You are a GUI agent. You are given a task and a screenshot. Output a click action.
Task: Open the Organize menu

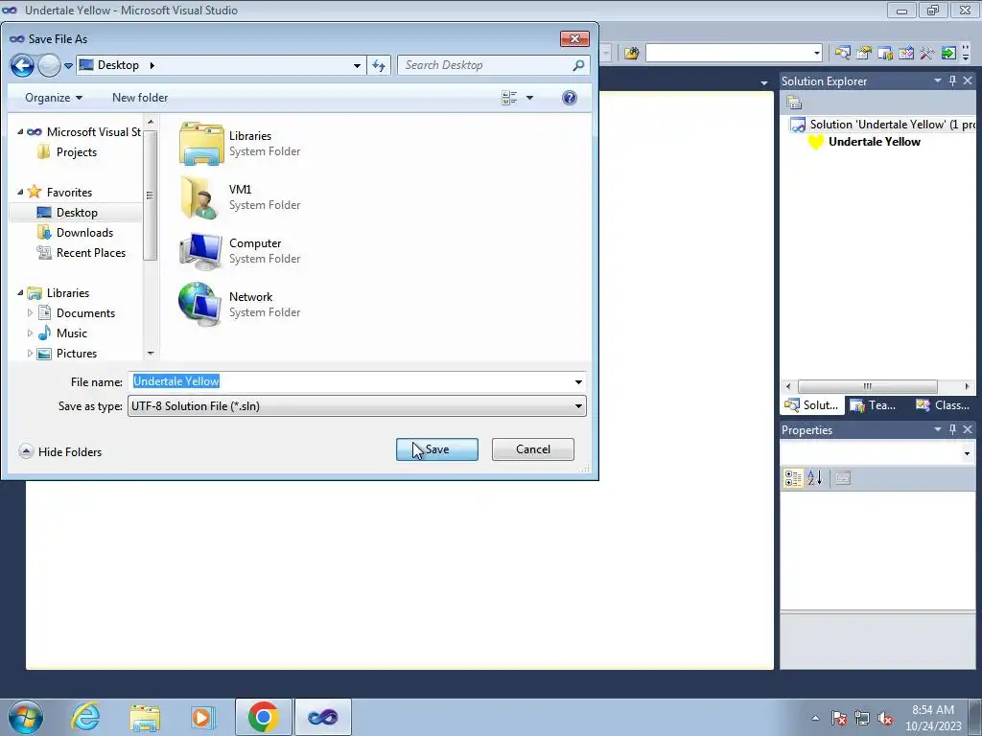(54, 98)
